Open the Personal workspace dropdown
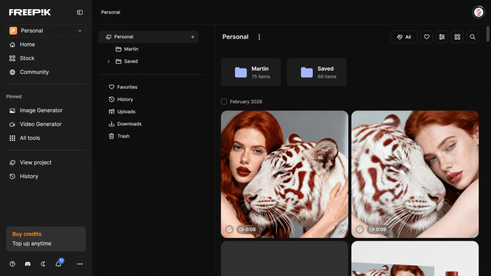Screen dimensions: 491x276 click(46, 31)
